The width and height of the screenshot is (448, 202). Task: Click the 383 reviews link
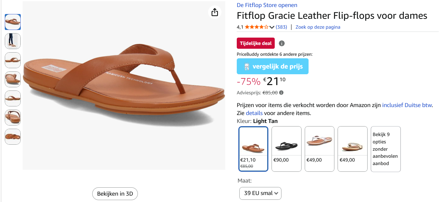[x=282, y=27]
